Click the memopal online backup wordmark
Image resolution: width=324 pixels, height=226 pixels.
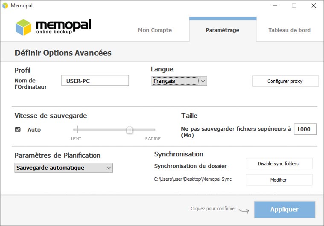click(x=64, y=26)
